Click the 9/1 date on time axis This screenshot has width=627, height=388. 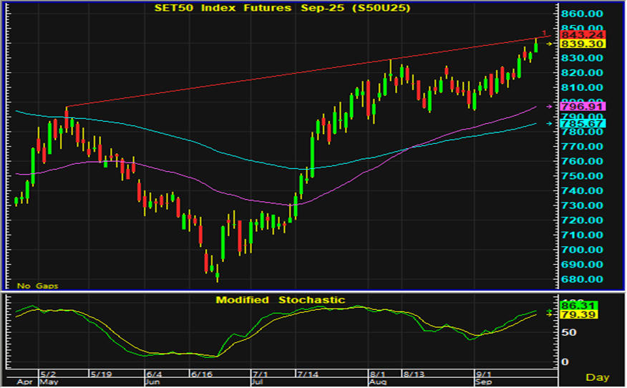485,374
